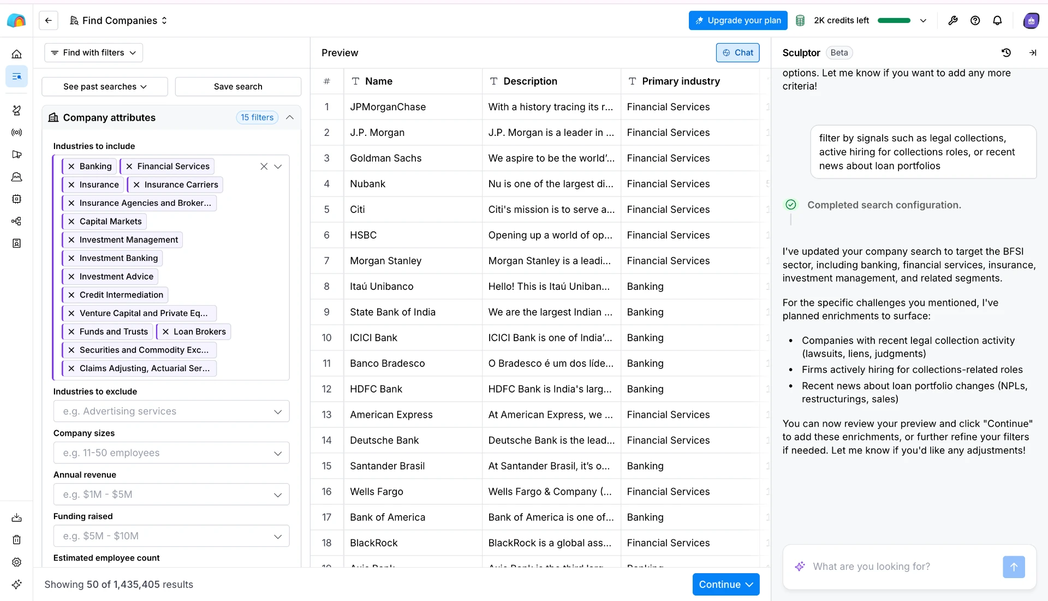Image resolution: width=1048 pixels, height=601 pixels.
Task: Click the Citi name cell
Action: tap(413, 210)
